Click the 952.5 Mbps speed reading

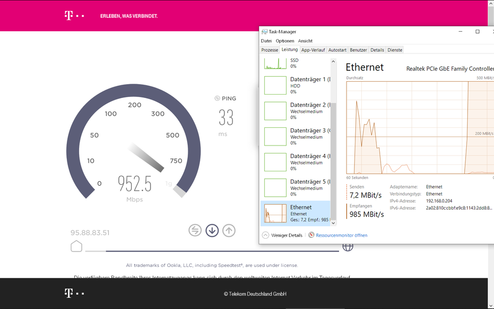pos(135,184)
